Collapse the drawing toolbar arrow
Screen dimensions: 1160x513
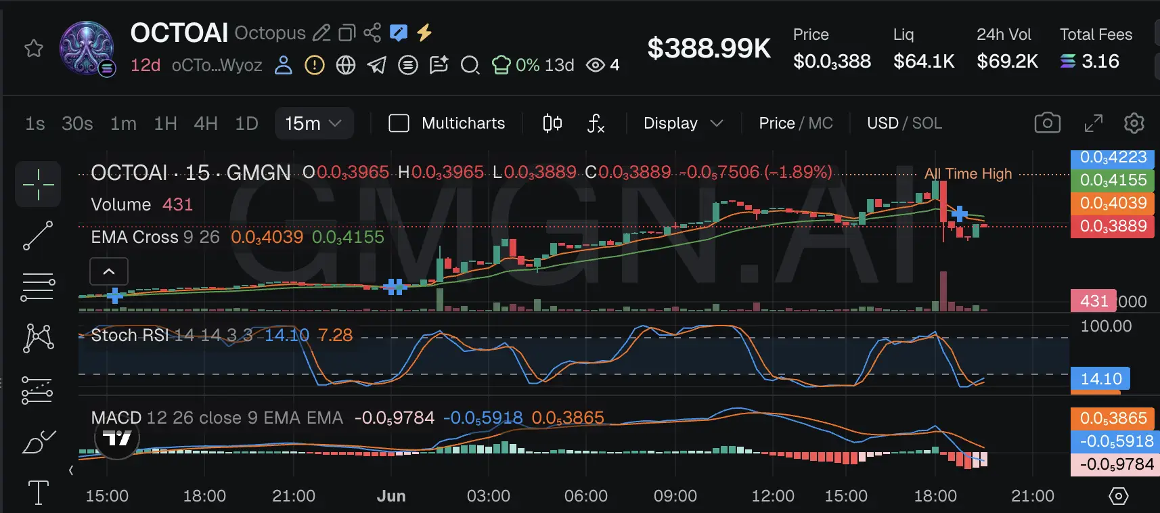(71, 470)
